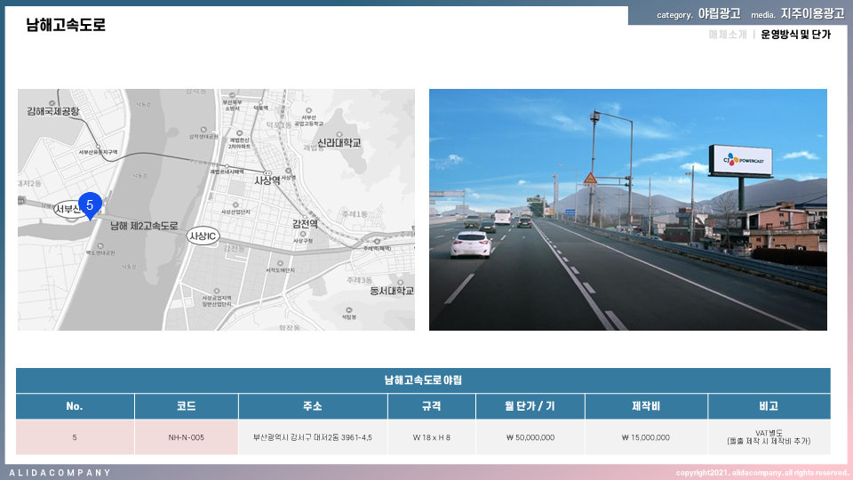The width and height of the screenshot is (853, 480).
Task: Select the W 18 x H 8 size cell
Action: click(x=432, y=437)
